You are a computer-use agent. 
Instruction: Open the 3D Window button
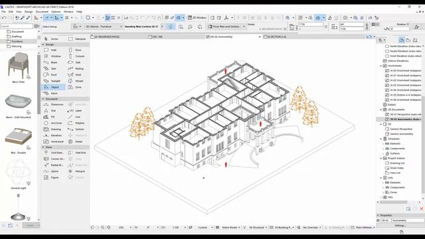tap(197, 18)
